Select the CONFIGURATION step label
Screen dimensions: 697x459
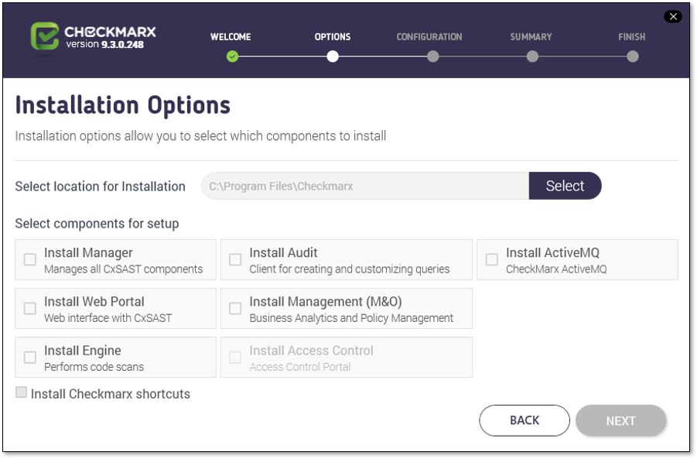coord(429,37)
